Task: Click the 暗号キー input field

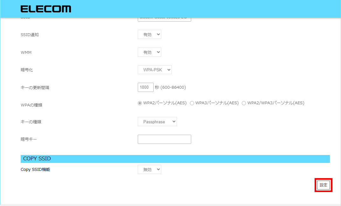Action: [164, 139]
